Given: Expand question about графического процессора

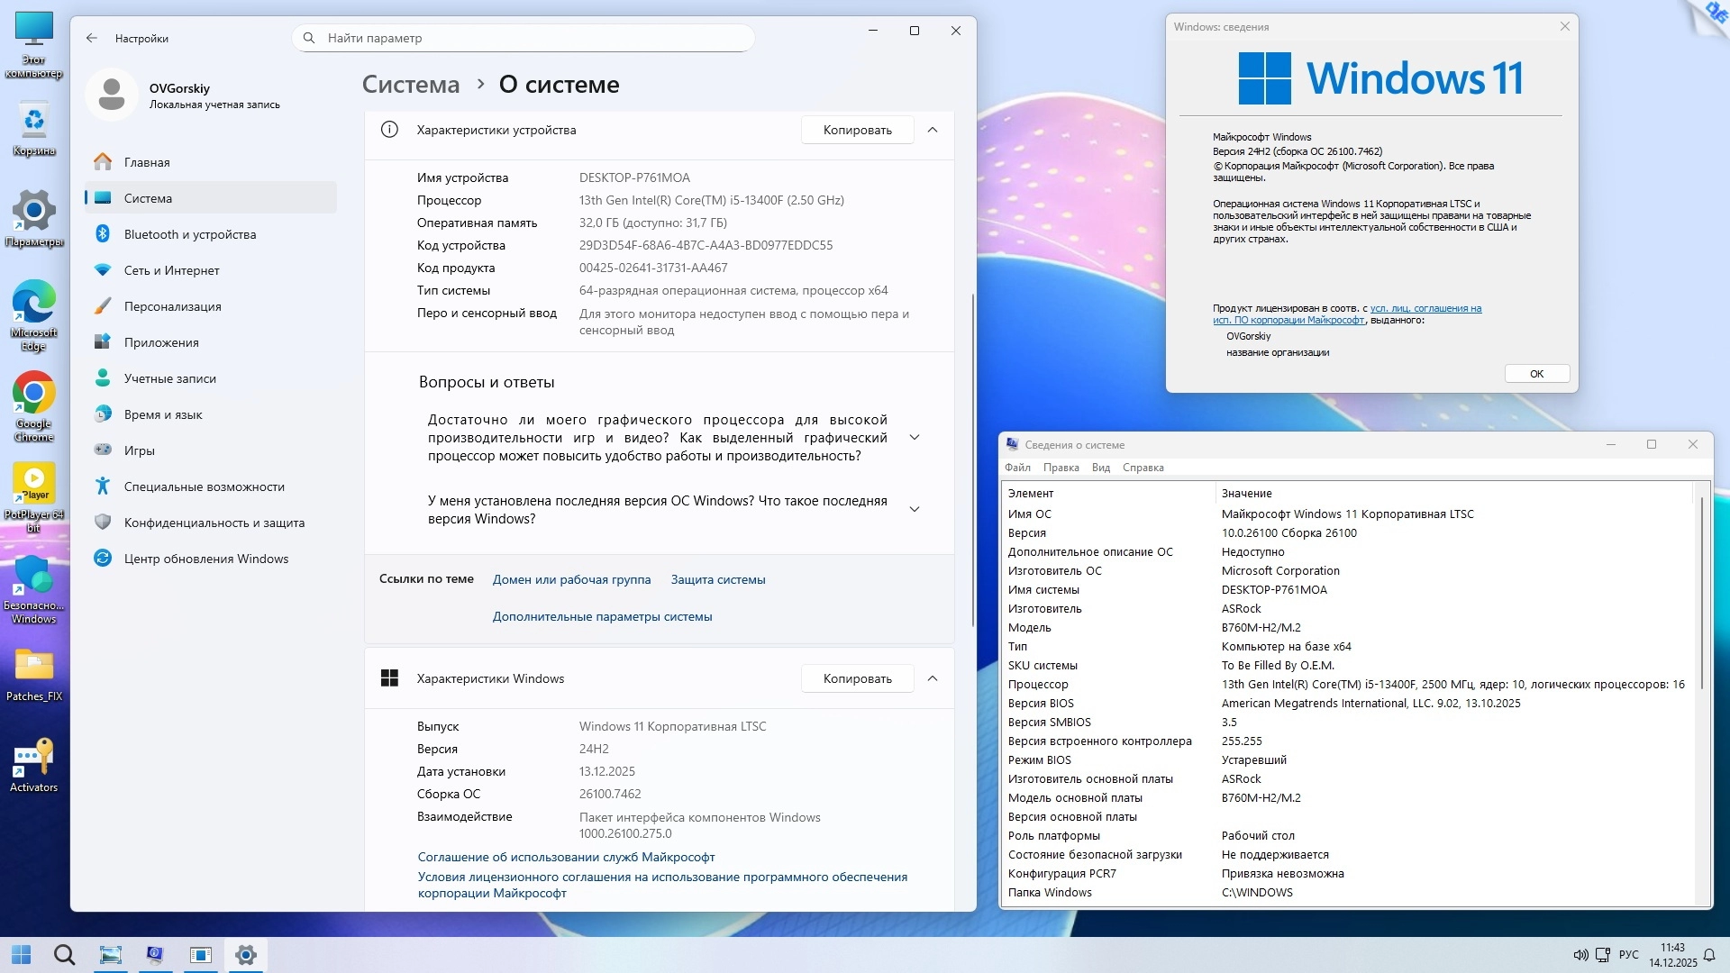Looking at the screenshot, I should (915, 438).
